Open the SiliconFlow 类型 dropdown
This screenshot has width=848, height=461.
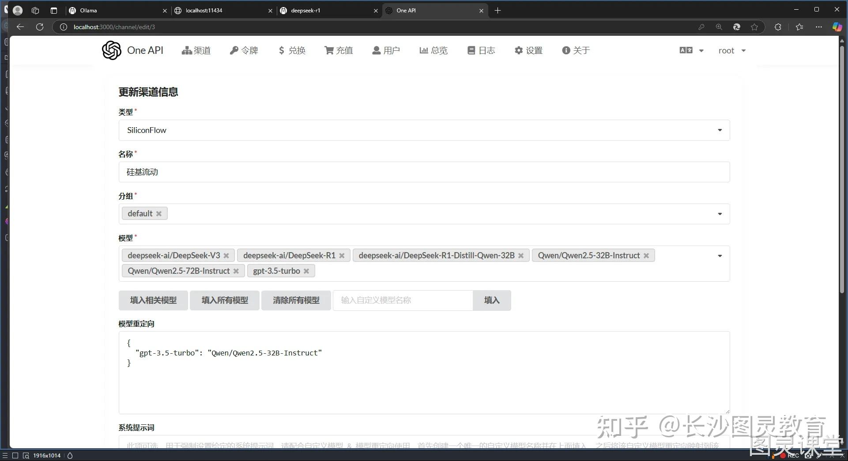719,130
